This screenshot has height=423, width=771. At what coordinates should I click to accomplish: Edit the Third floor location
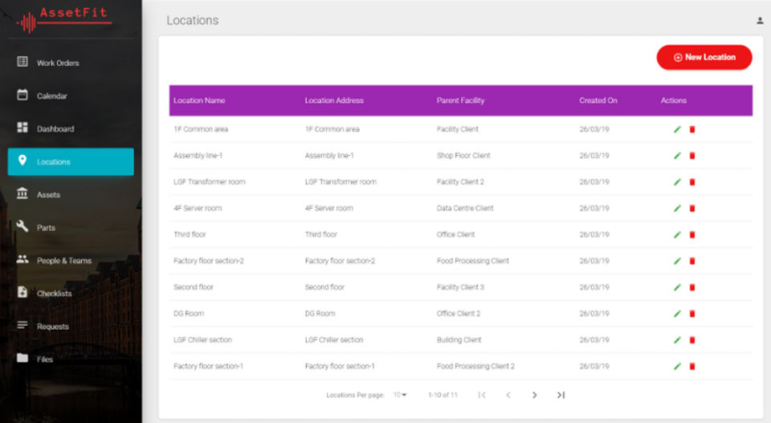[x=677, y=235]
